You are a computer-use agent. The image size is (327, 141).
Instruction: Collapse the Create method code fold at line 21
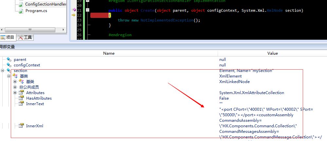pyautogui.click(x=87, y=10)
